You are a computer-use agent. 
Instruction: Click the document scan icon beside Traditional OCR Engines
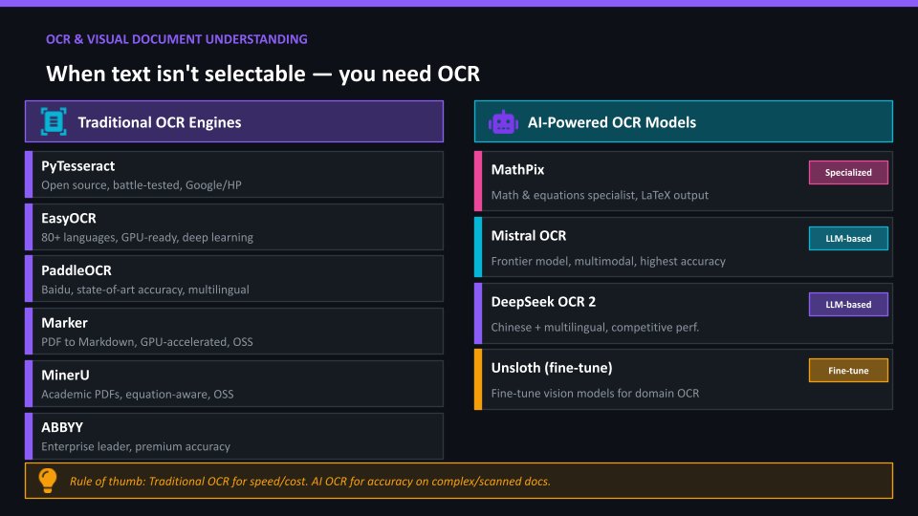pyautogui.click(x=54, y=121)
